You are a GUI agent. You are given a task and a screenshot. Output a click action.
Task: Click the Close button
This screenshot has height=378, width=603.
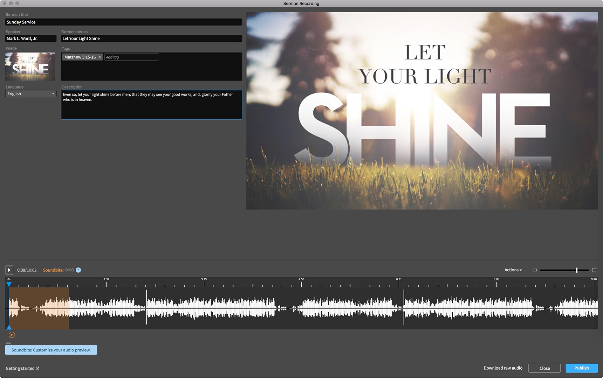pos(544,368)
